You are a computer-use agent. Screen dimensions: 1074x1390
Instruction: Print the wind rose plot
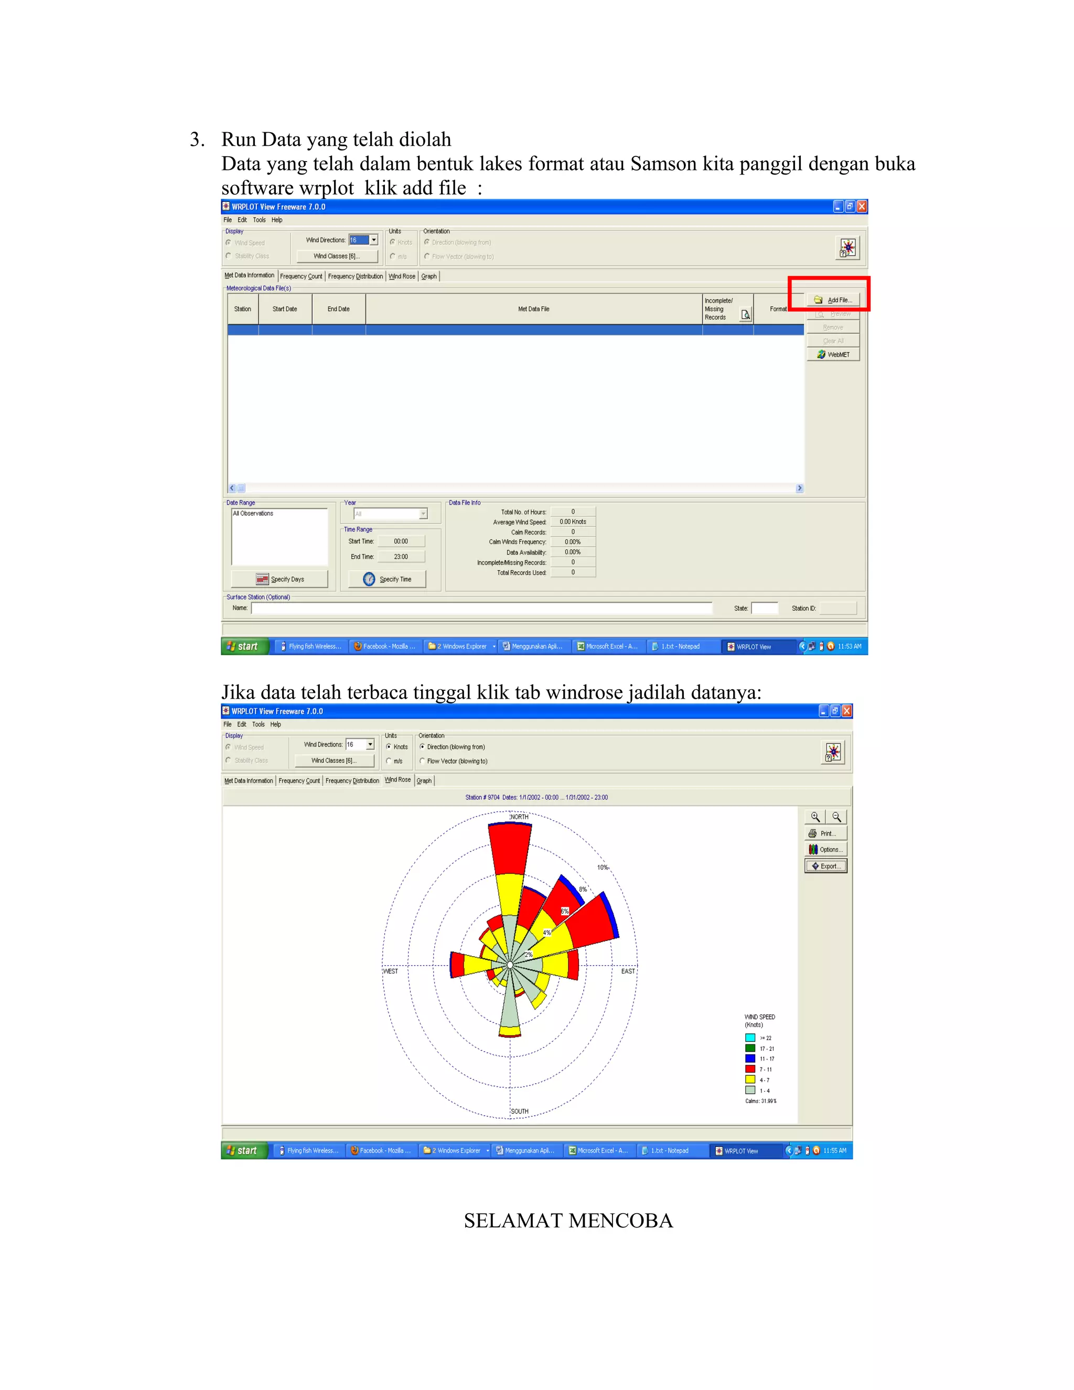(826, 833)
